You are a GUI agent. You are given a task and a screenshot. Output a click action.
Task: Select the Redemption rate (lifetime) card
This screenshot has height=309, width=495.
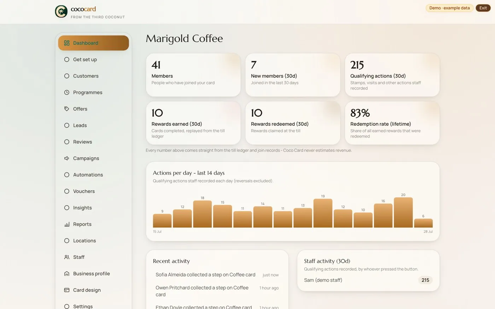point(392,123)
